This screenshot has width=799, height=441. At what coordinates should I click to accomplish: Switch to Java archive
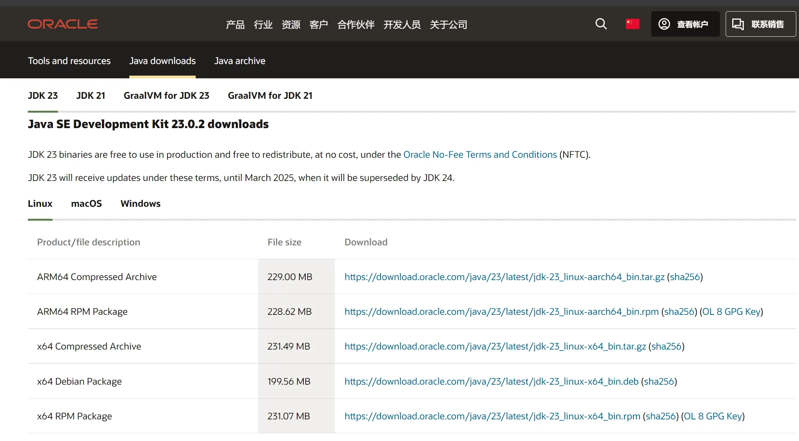240,61
